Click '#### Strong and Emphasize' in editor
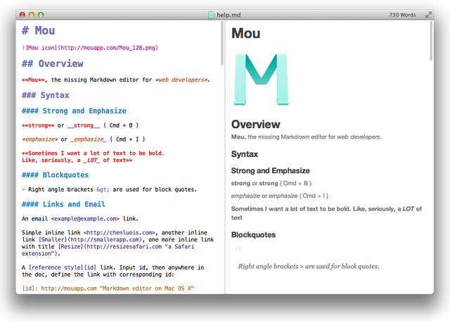The height and width of the screenshot is (321, 450). [74, 111]
